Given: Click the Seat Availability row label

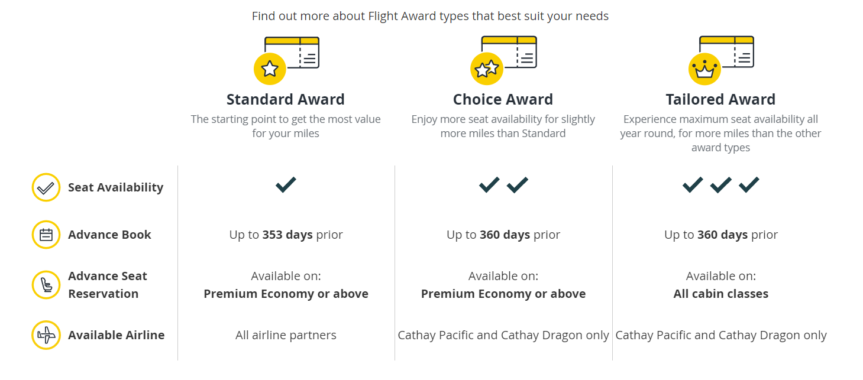Looking at the screenshot, I should coord(115,187).
